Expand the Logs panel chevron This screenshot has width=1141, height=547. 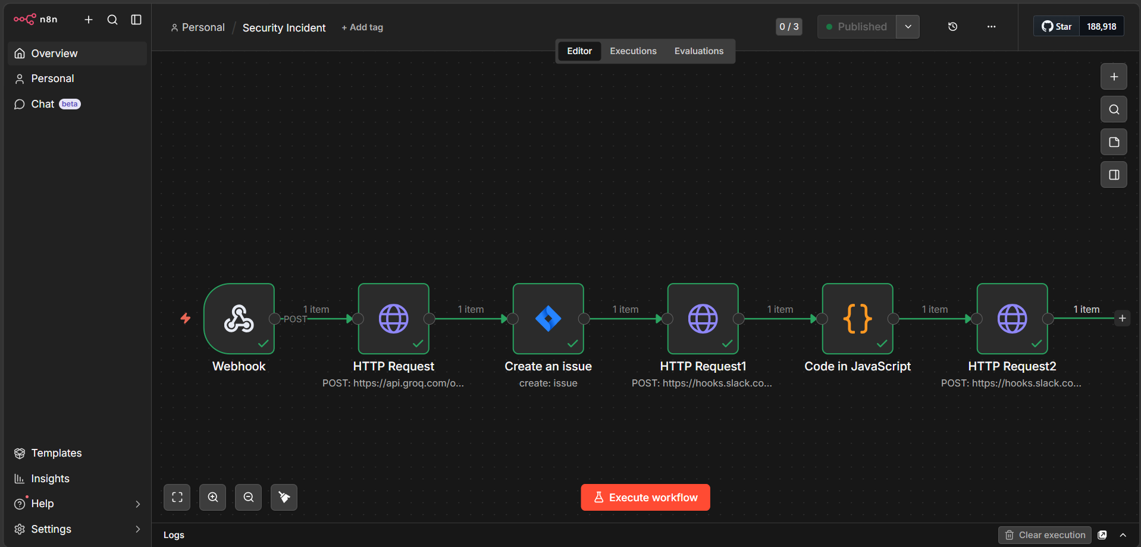click(1123, 535)
